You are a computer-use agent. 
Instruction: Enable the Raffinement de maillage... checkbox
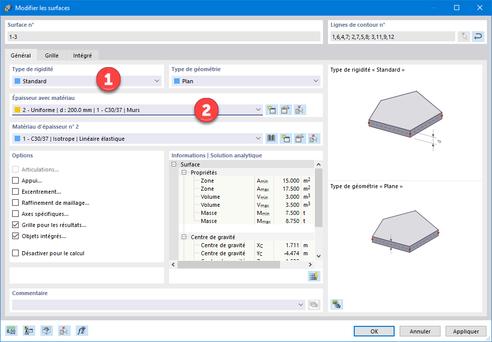pos(15,203)
